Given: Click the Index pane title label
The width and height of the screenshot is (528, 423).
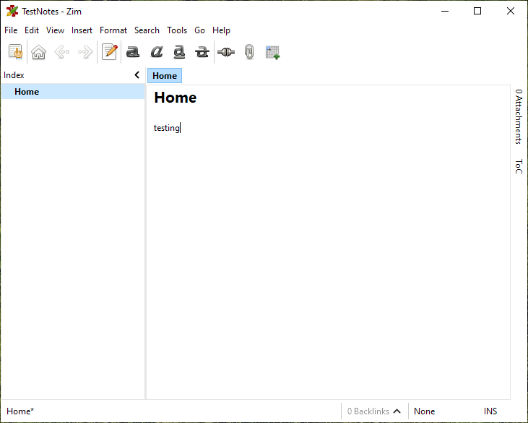Looking at the screenshot, I should pos(14,75).
